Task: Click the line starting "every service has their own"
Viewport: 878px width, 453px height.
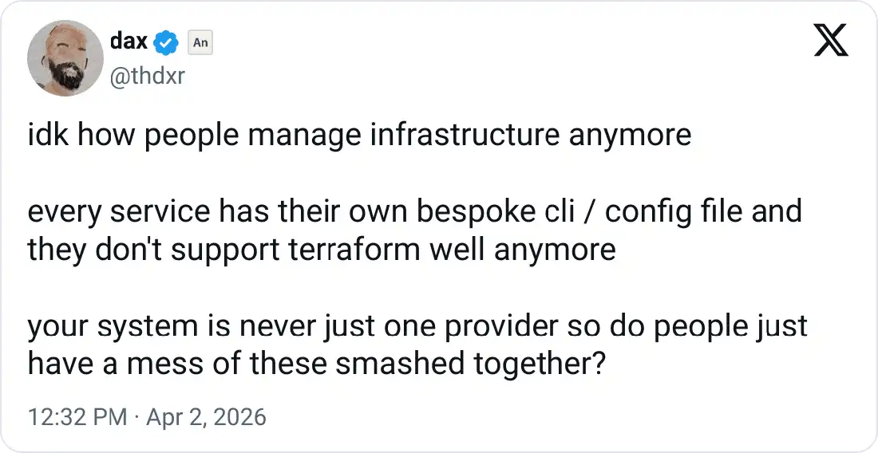Action: (x=414, y=213)
